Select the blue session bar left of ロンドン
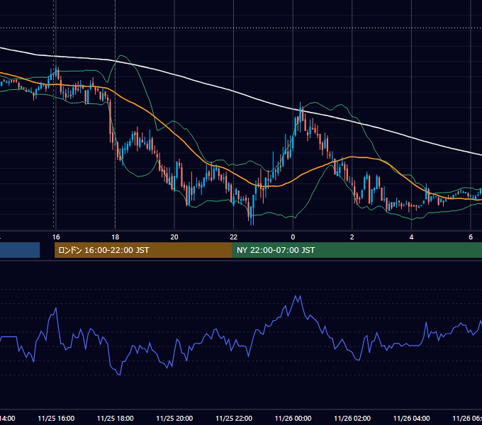Image resolution: width=482 pixels, height=425 pixels. (20, 250)
